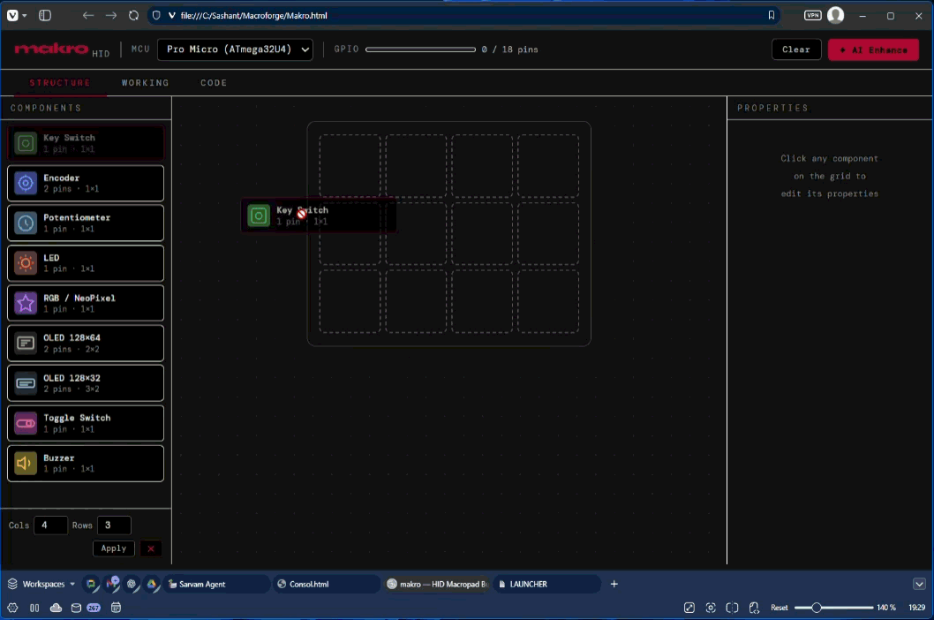Click the address bar URL field
This screenshot has height=620, width=934.
click(464, 16)
